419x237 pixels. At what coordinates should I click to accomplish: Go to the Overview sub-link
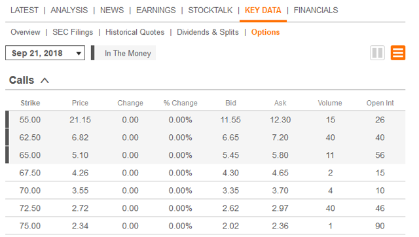[26, 32]
